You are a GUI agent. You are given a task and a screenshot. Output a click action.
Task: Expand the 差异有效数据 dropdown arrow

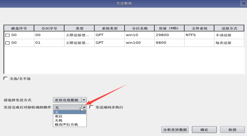[x=84, y=100]
